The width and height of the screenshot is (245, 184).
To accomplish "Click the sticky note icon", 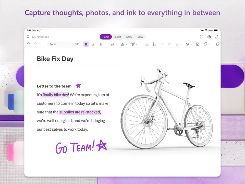I will [218, 44].
